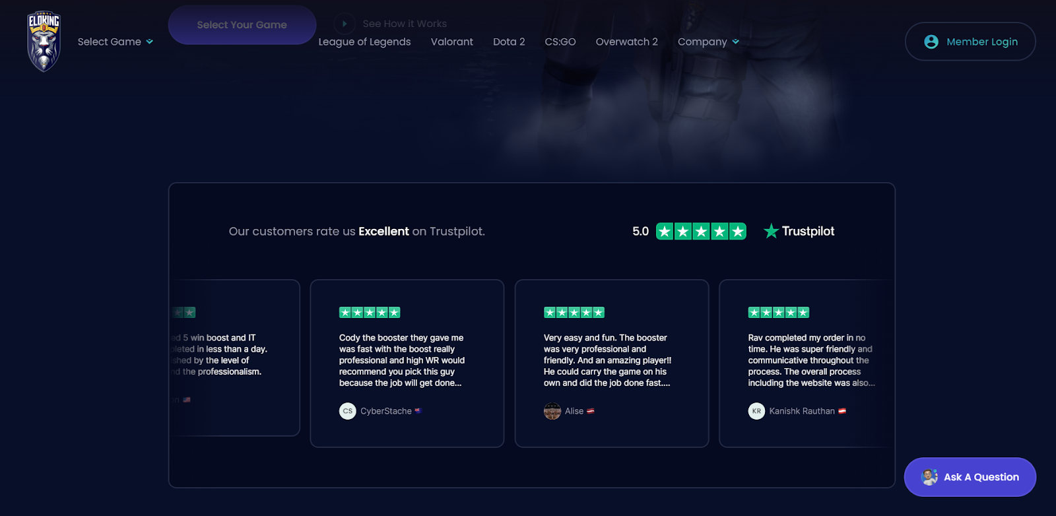Open Kanishk Rauthan's review text
Screen dimensions: 1056x516
point(811,360)
